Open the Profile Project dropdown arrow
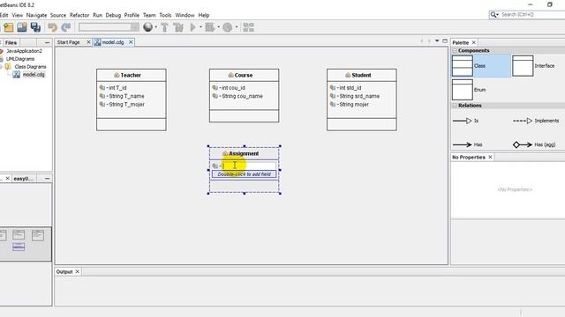The image size is (565, 317). tap(237, 27)
